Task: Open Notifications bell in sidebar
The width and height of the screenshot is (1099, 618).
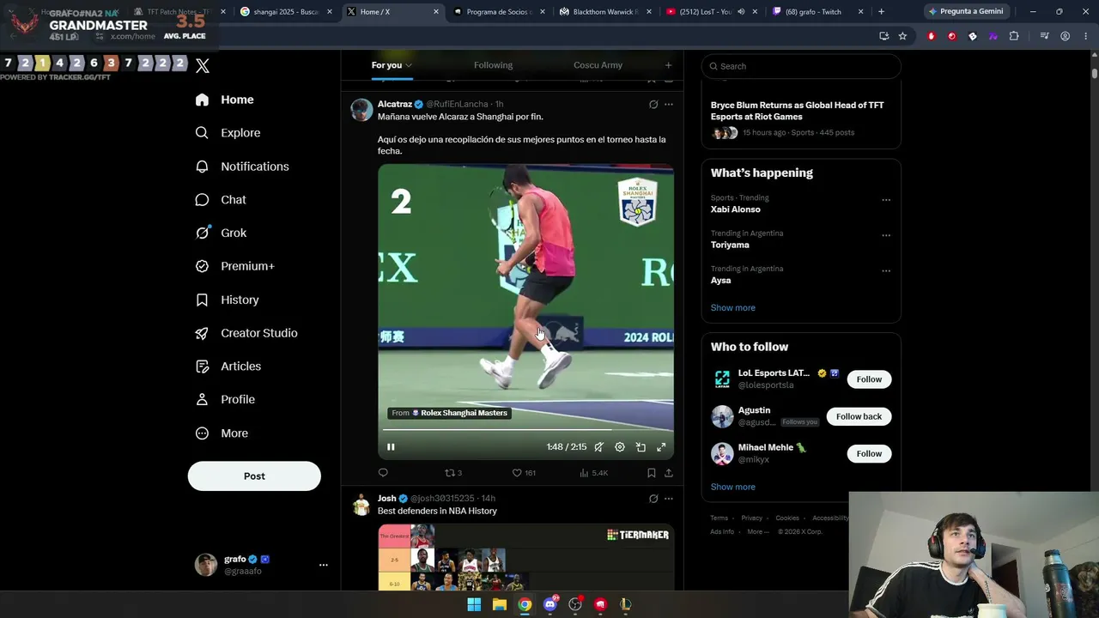Action: click(202, 167)
